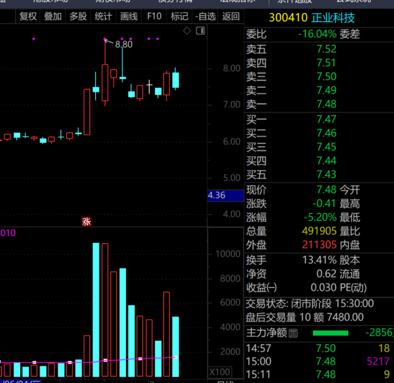Open the 叠加 overlay option
The image size is (394, 383).
(x=53, y=17)
